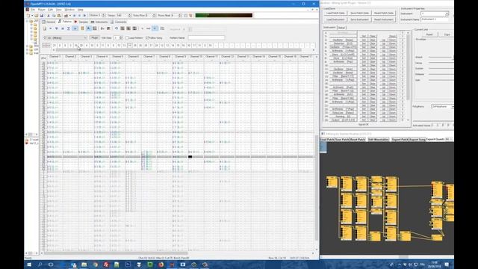Select the highlighted order 14 in sequence list
478x269 pixels.
[129, 46]
